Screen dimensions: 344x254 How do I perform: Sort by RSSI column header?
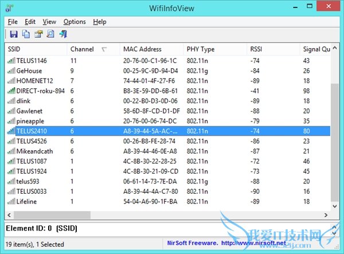273,49
